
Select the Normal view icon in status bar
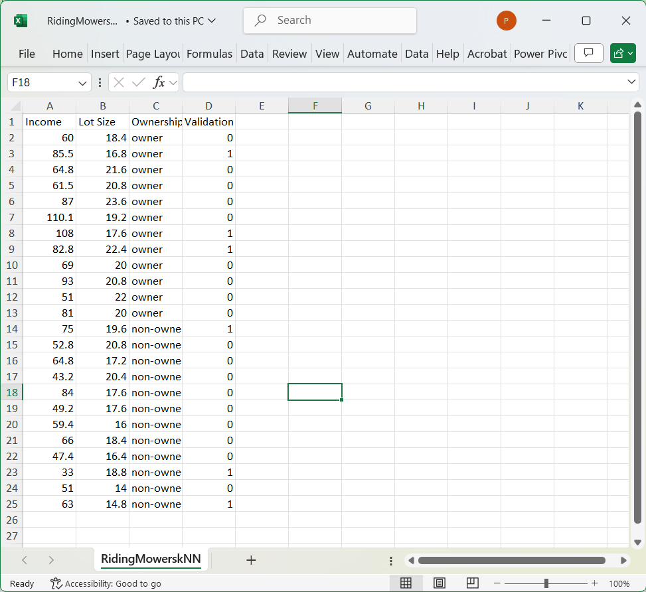pos(406,583)
